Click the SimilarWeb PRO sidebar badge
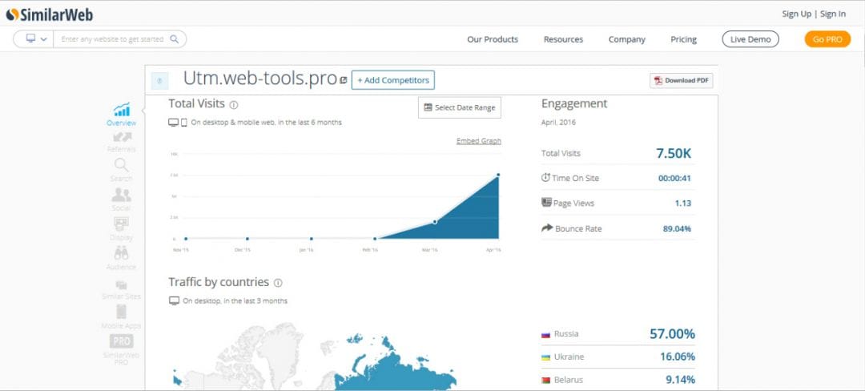The width and height of the screenshot is (865, 391). pyautogui.click(x=122, y=341)
